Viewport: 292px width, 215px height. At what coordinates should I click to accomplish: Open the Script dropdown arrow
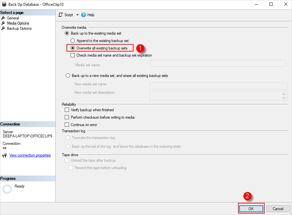point(77,15)
